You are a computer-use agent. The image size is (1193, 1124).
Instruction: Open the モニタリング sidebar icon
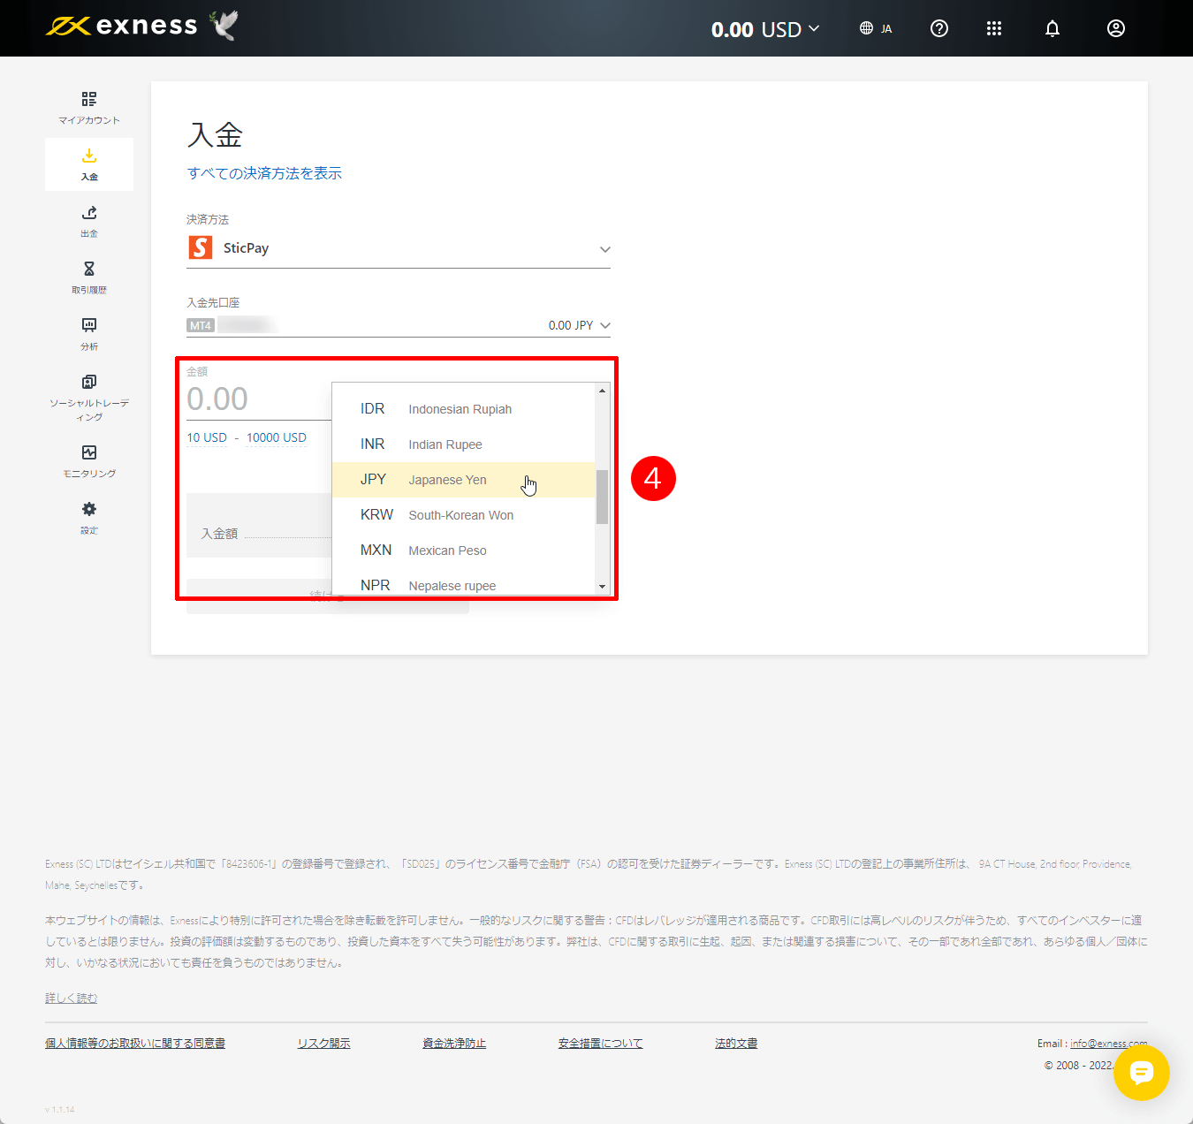click(x=88, y=460)
